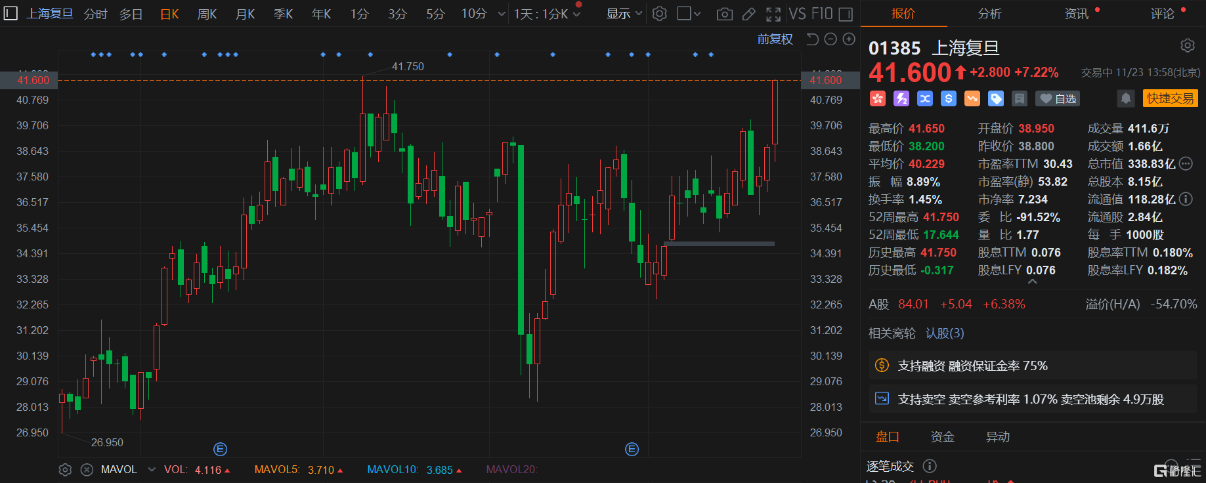The width and height of the screenshot is (1206, 483).
Task: Open chart settings gear in top toolbar
Action: [660, 14]
